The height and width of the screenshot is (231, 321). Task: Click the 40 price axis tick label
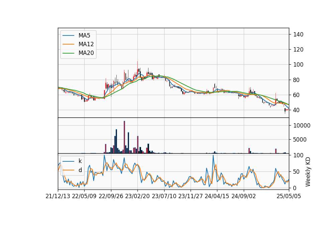coord(297,110)
